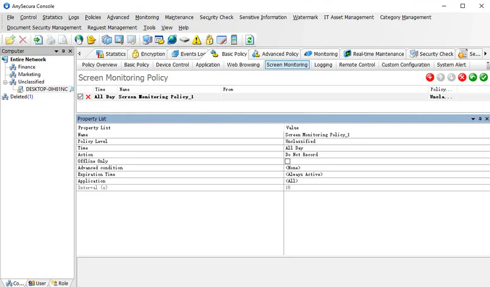
Task: Select the Finance group in tree
Action: (26, 67)
